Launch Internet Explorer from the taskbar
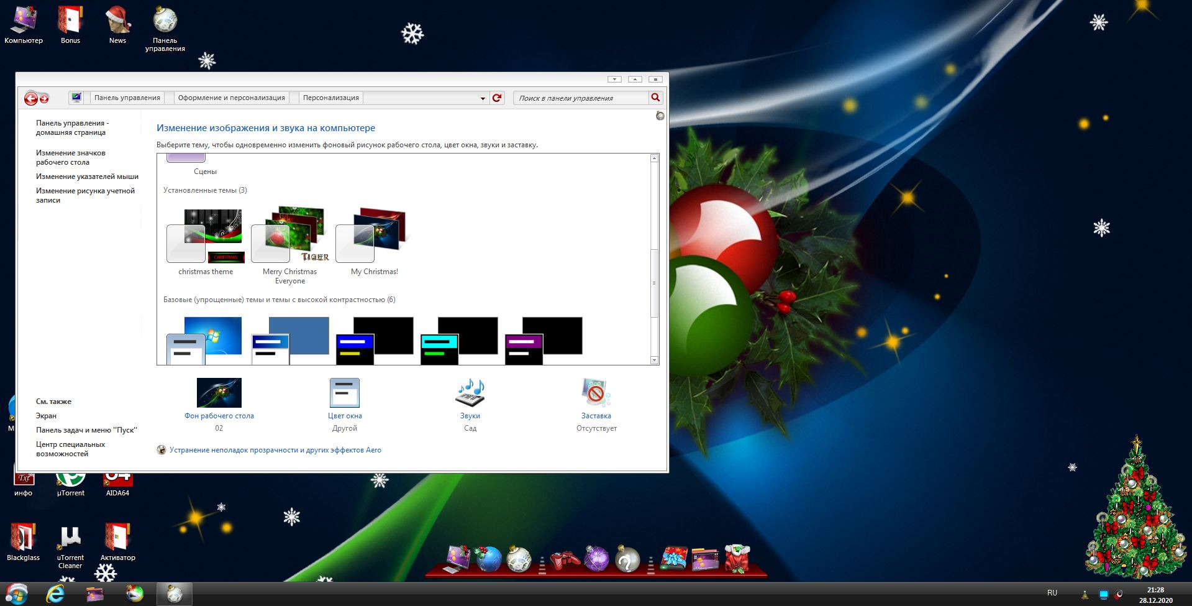This screenshot has width=1192, height=606. click(55, 594)
